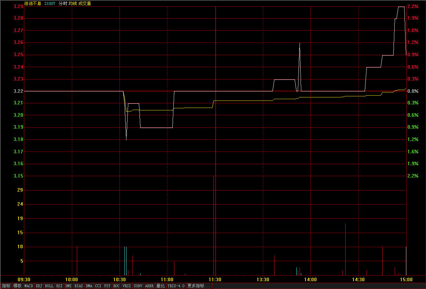This screenshot has height=289, width=426.
Task: Open the ROC indicator tab
Action: pos(117,286)
